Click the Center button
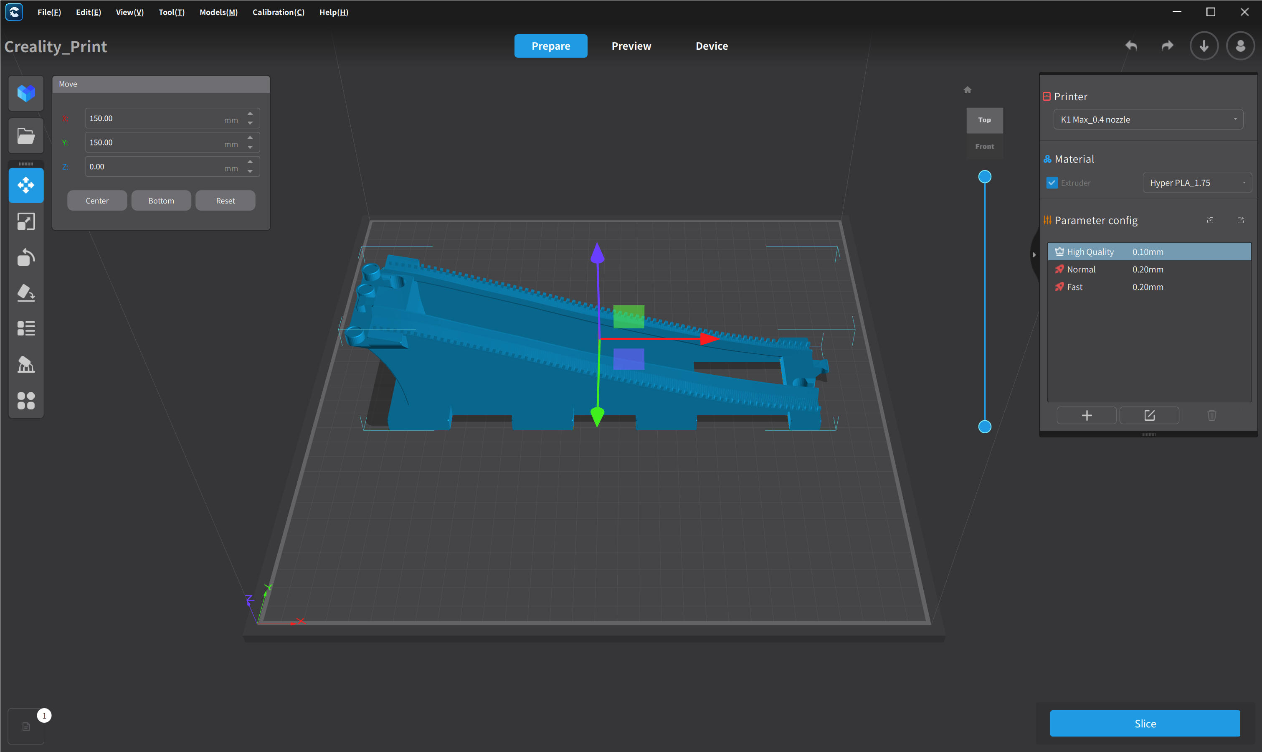The height and width of the screenshot is (752, 1262). [x=97, y=201]
